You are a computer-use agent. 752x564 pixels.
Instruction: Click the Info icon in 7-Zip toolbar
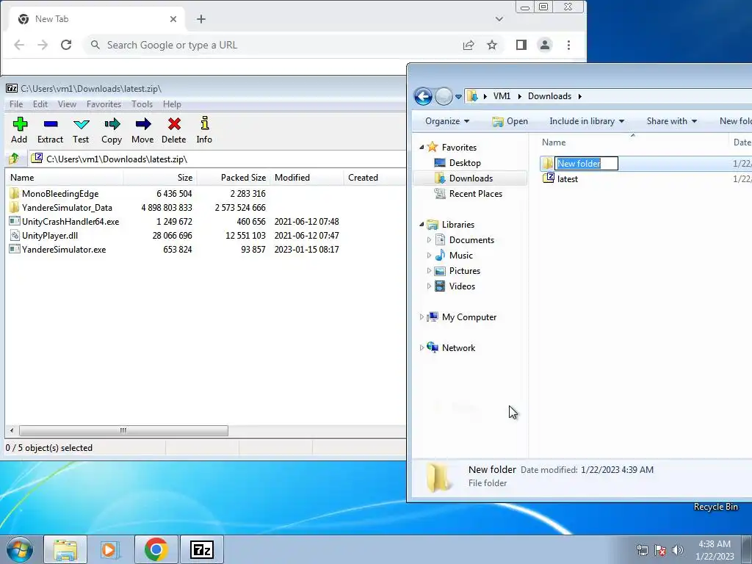pyautogui.click(x=204, y=123)
